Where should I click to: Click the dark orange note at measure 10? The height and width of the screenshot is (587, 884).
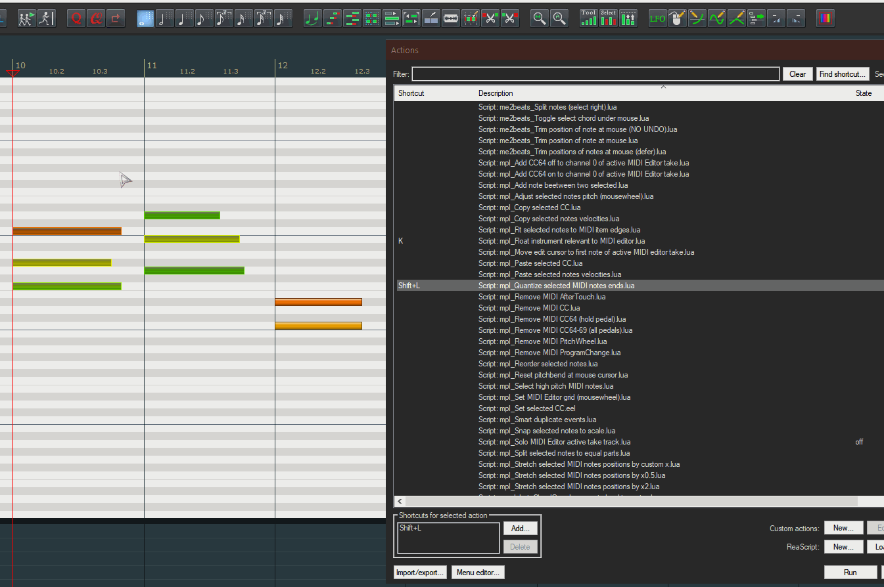(67, 231)
